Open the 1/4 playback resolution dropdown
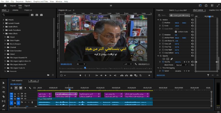 tap(128, 64)
